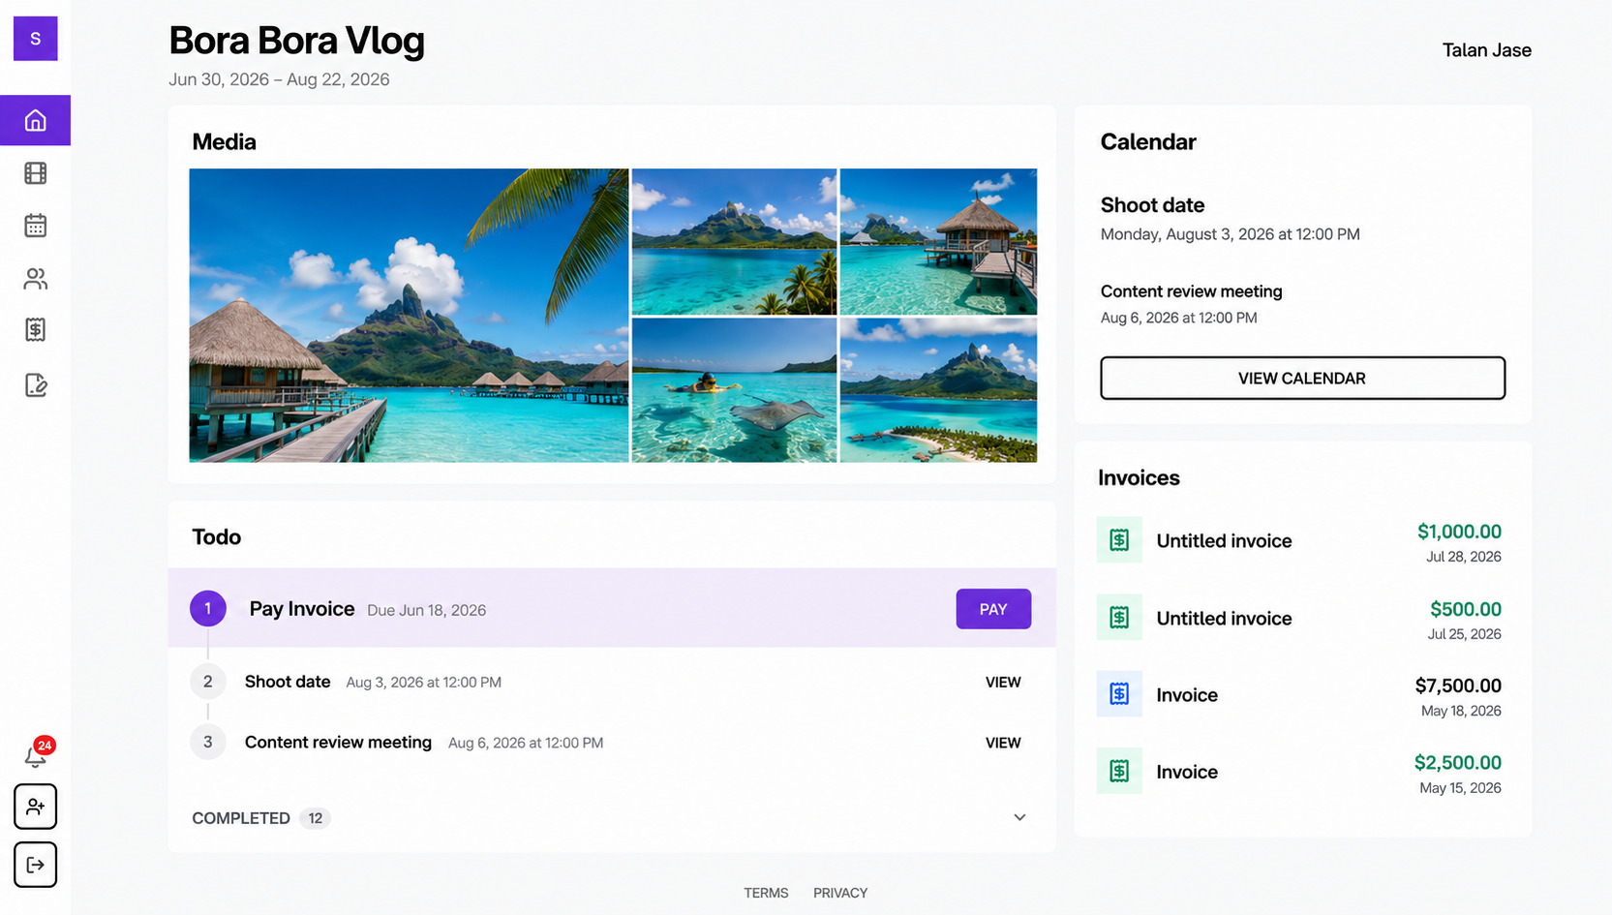
Task: Click icon of $500.00 Untitled invoice
Action: click(x=1119, y=618)
